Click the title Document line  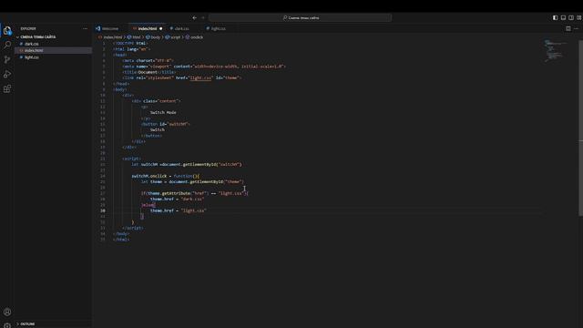click(149, 72)
